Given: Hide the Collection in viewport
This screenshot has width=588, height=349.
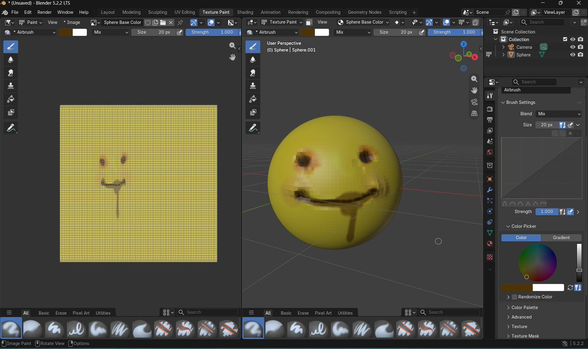Looking at the screenshot, I should pyautogui.click(x=572, y=40).
